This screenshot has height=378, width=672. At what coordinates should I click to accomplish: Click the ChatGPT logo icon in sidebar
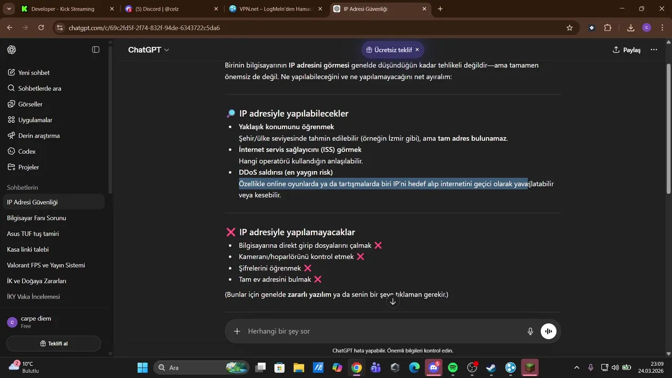(x=12, y=49)
